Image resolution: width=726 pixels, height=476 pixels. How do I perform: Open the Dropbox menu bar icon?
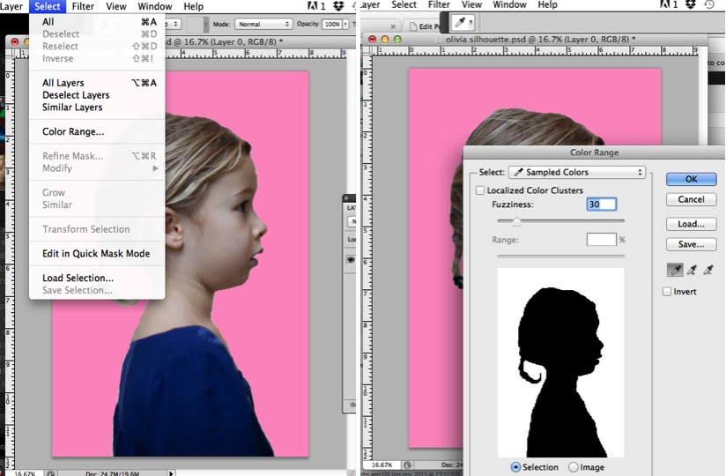691,5
